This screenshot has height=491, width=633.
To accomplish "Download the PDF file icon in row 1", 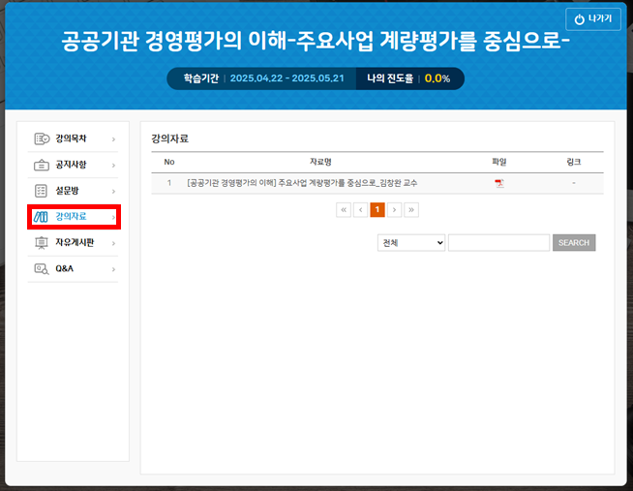I will [x=499, y=183].
